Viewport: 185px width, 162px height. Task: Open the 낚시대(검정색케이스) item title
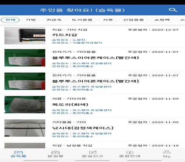83,128
